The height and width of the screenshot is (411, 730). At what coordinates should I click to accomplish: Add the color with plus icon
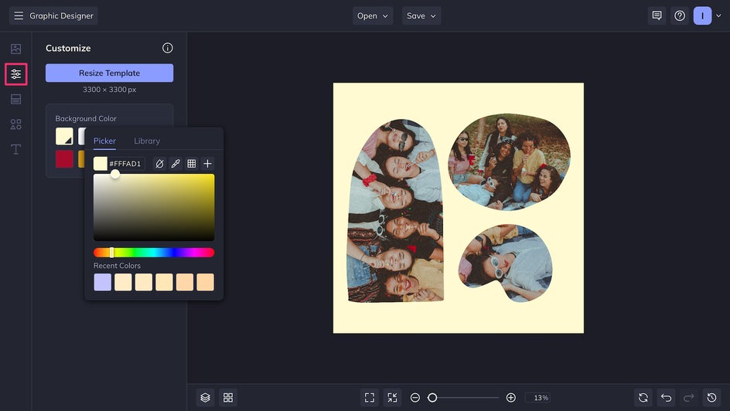[208, 164]
